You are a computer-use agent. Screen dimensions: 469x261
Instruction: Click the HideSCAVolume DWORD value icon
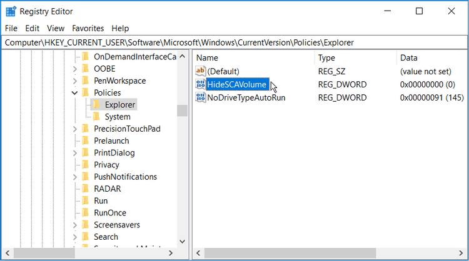[x=201, y=84]
